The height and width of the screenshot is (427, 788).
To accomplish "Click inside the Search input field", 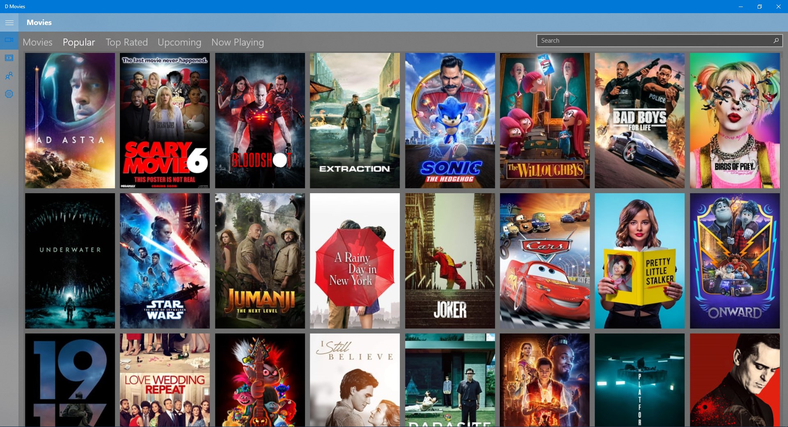I will pos(636,40).
